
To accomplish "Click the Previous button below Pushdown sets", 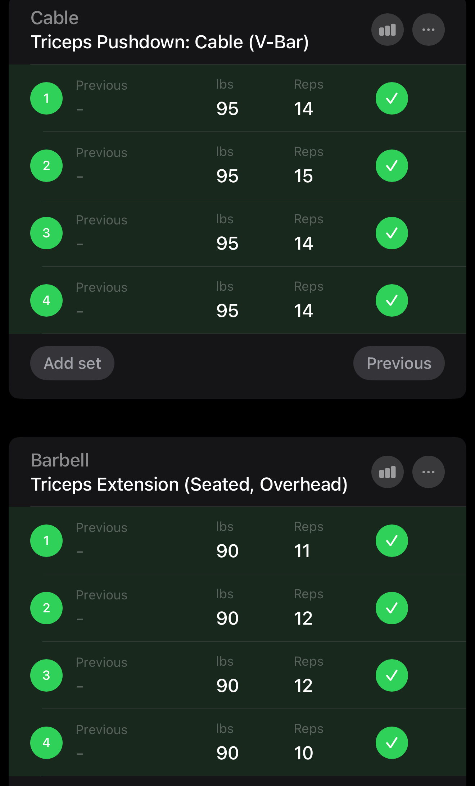I will 399,363.
